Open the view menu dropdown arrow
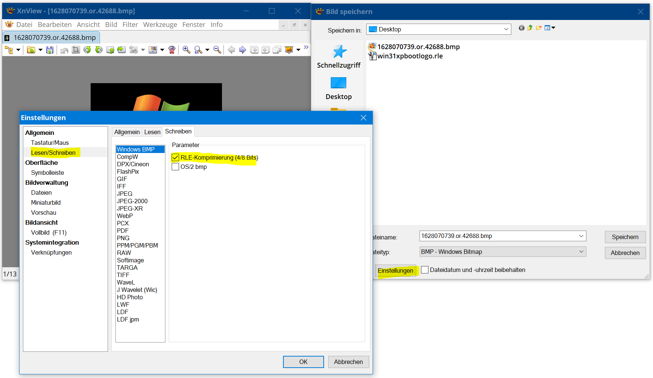Viewport: 653px width, 378px height. [553, 28]
